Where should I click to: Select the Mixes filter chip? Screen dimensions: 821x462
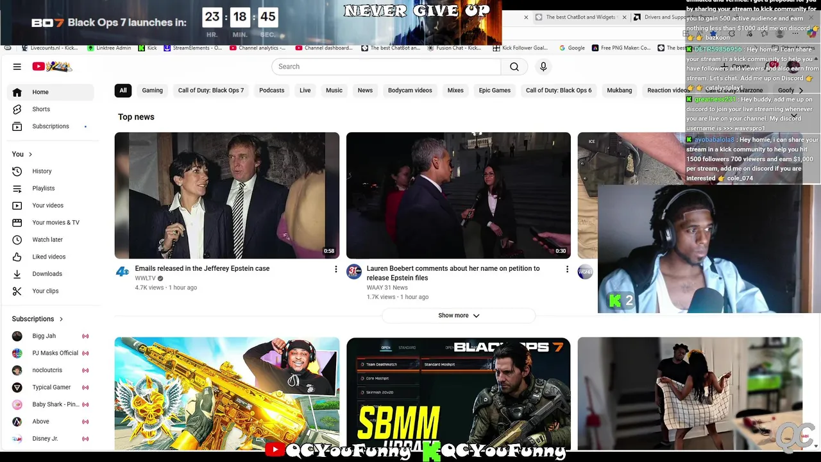pos(455,90)
